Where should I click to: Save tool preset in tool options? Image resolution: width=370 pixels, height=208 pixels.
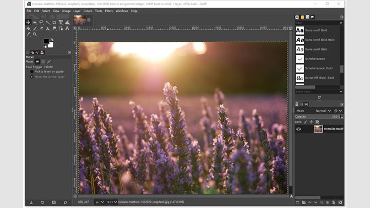(x=31, y=202)
